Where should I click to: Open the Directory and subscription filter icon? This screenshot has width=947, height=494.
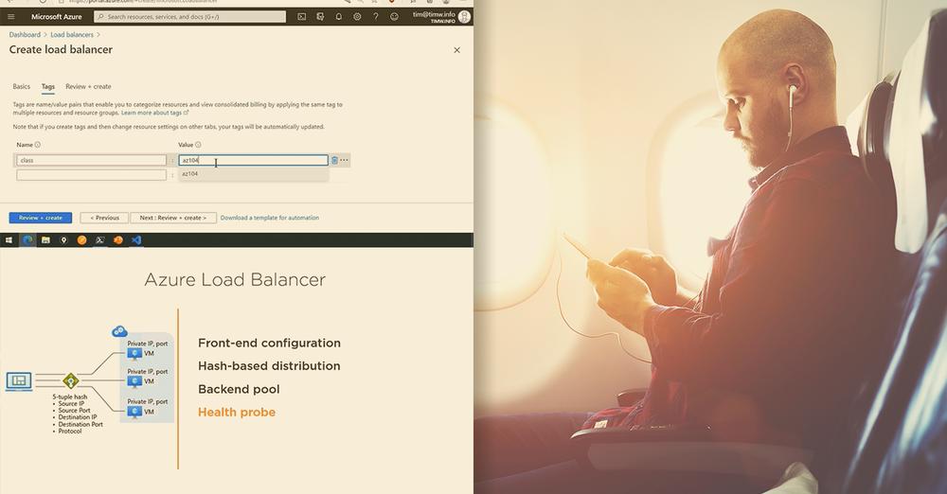(320, 17)
